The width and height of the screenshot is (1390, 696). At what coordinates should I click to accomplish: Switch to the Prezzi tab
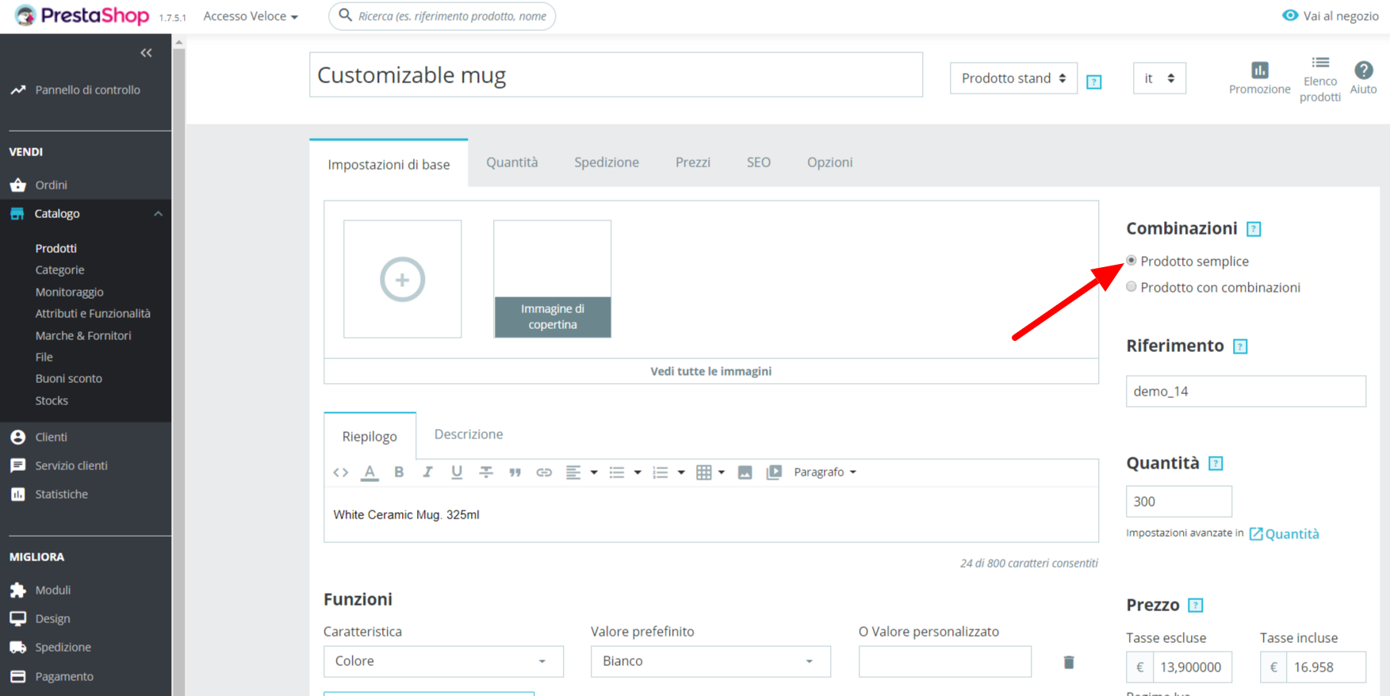click(693, 163)
